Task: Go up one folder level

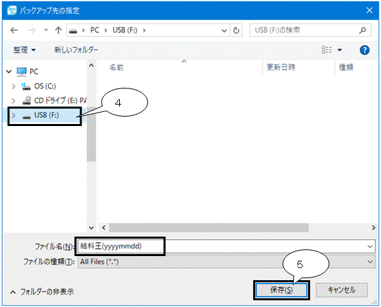Action: [58, 30]
